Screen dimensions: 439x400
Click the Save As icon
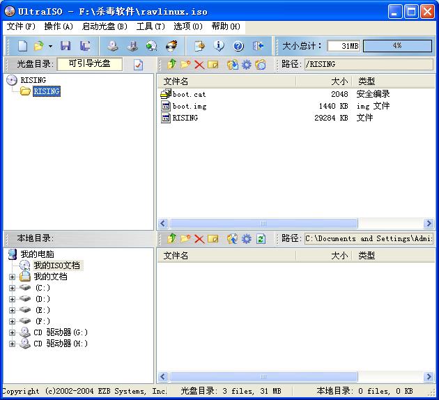coord(85,45)
